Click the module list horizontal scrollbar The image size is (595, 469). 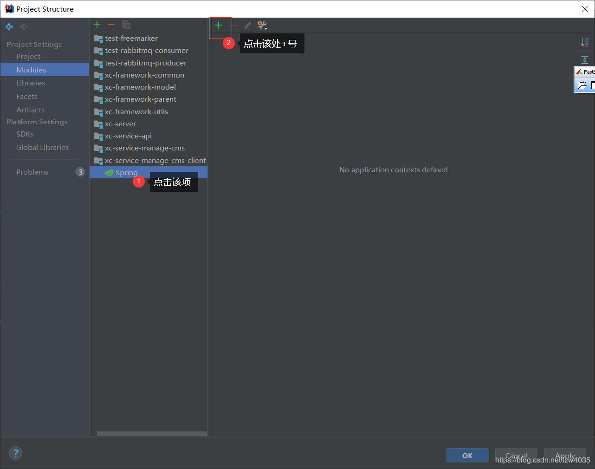click(152, 434)
